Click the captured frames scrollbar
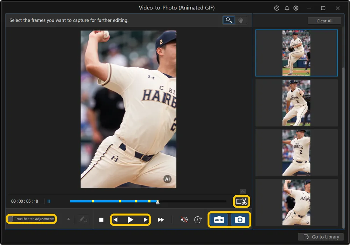The image size is (350, 245). click(343, 147)
